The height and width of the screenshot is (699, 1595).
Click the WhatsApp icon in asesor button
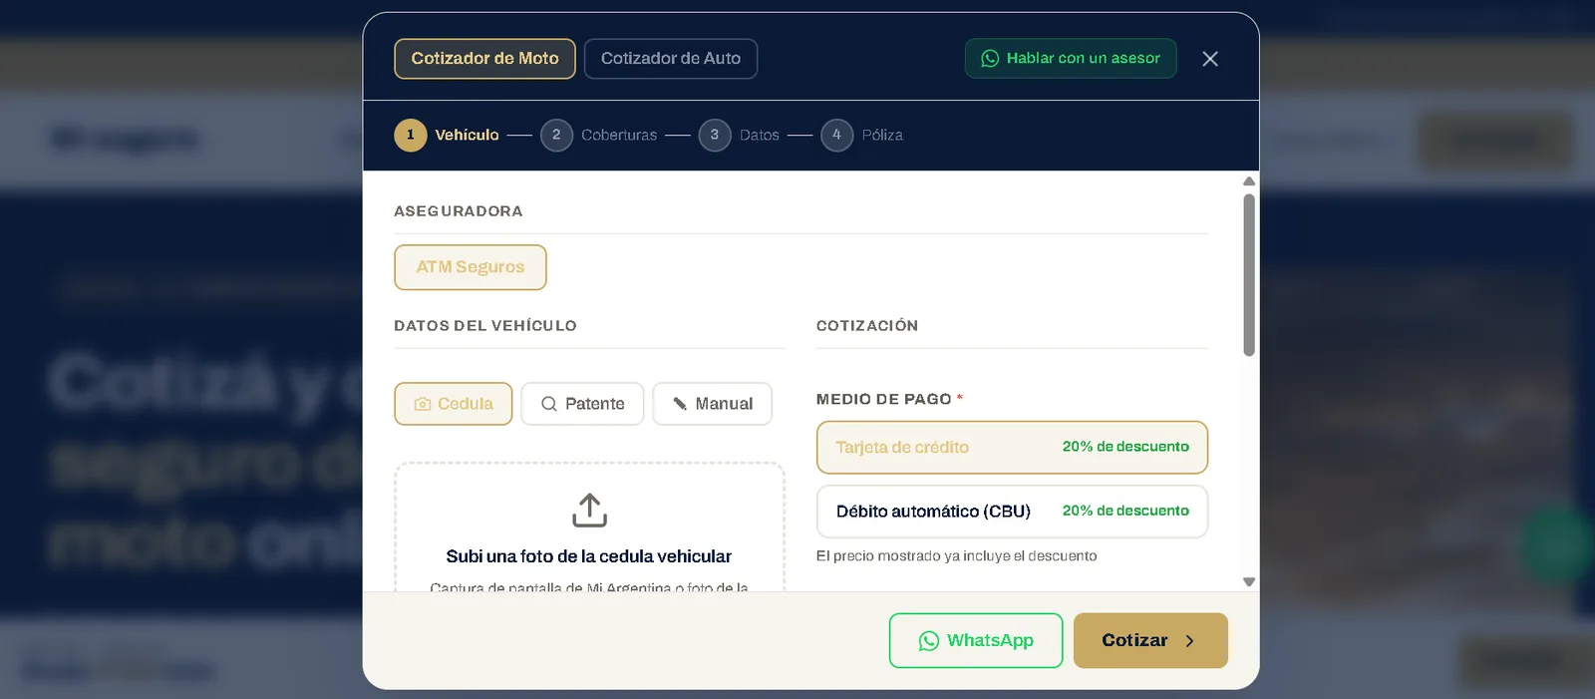click(x=990, y=59)
